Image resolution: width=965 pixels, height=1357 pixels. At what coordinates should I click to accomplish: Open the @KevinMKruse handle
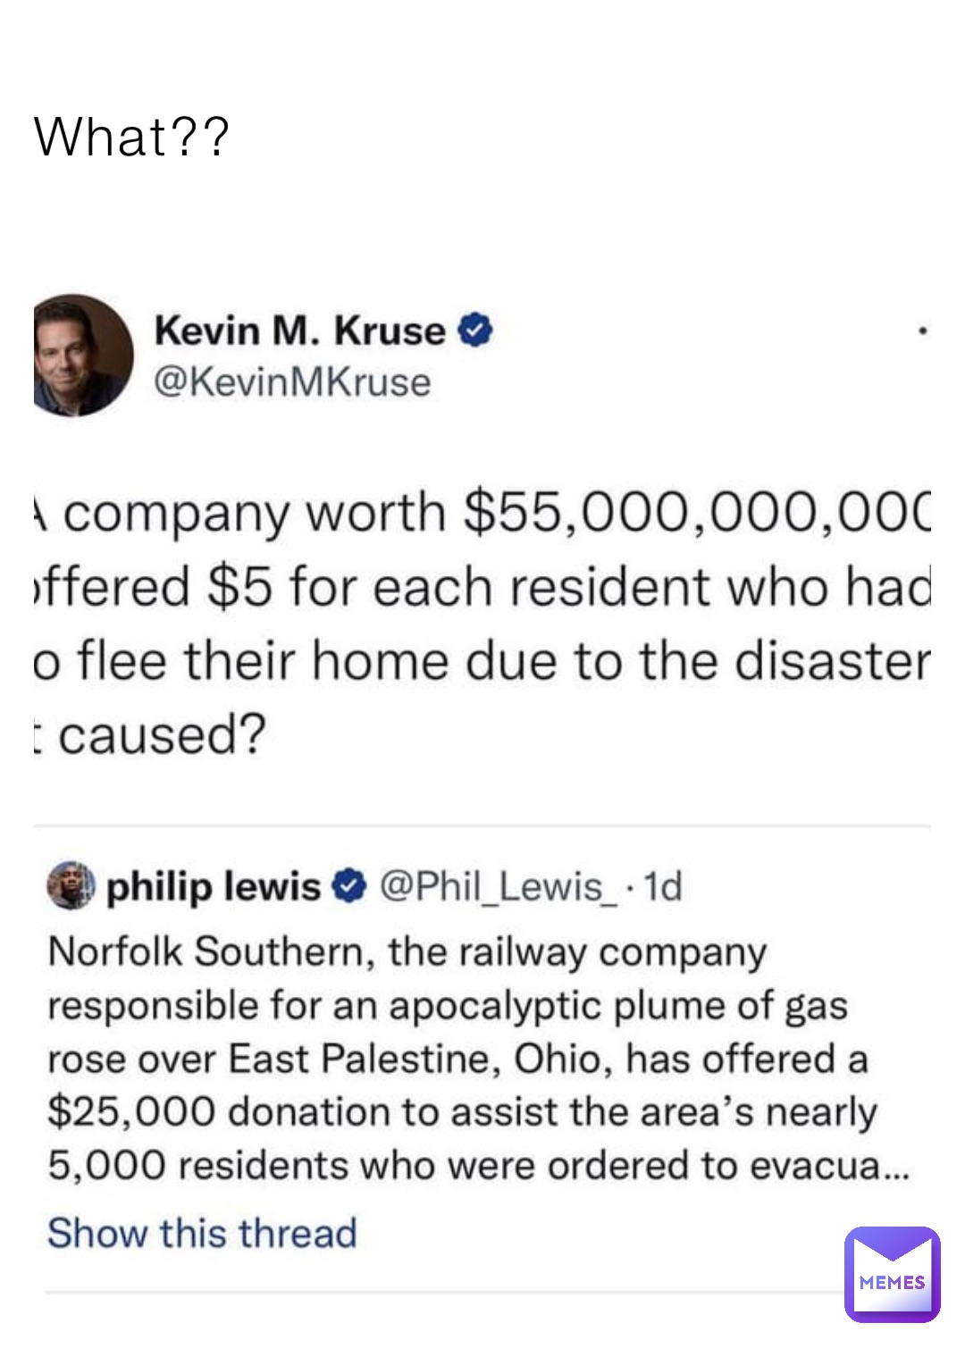point(292,382)
